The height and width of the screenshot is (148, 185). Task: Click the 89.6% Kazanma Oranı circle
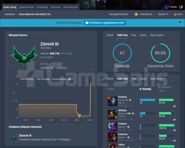coord(160,53)
